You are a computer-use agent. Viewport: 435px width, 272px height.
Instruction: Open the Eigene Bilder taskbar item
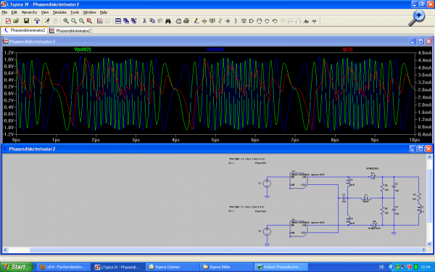(x=226, y=267)
